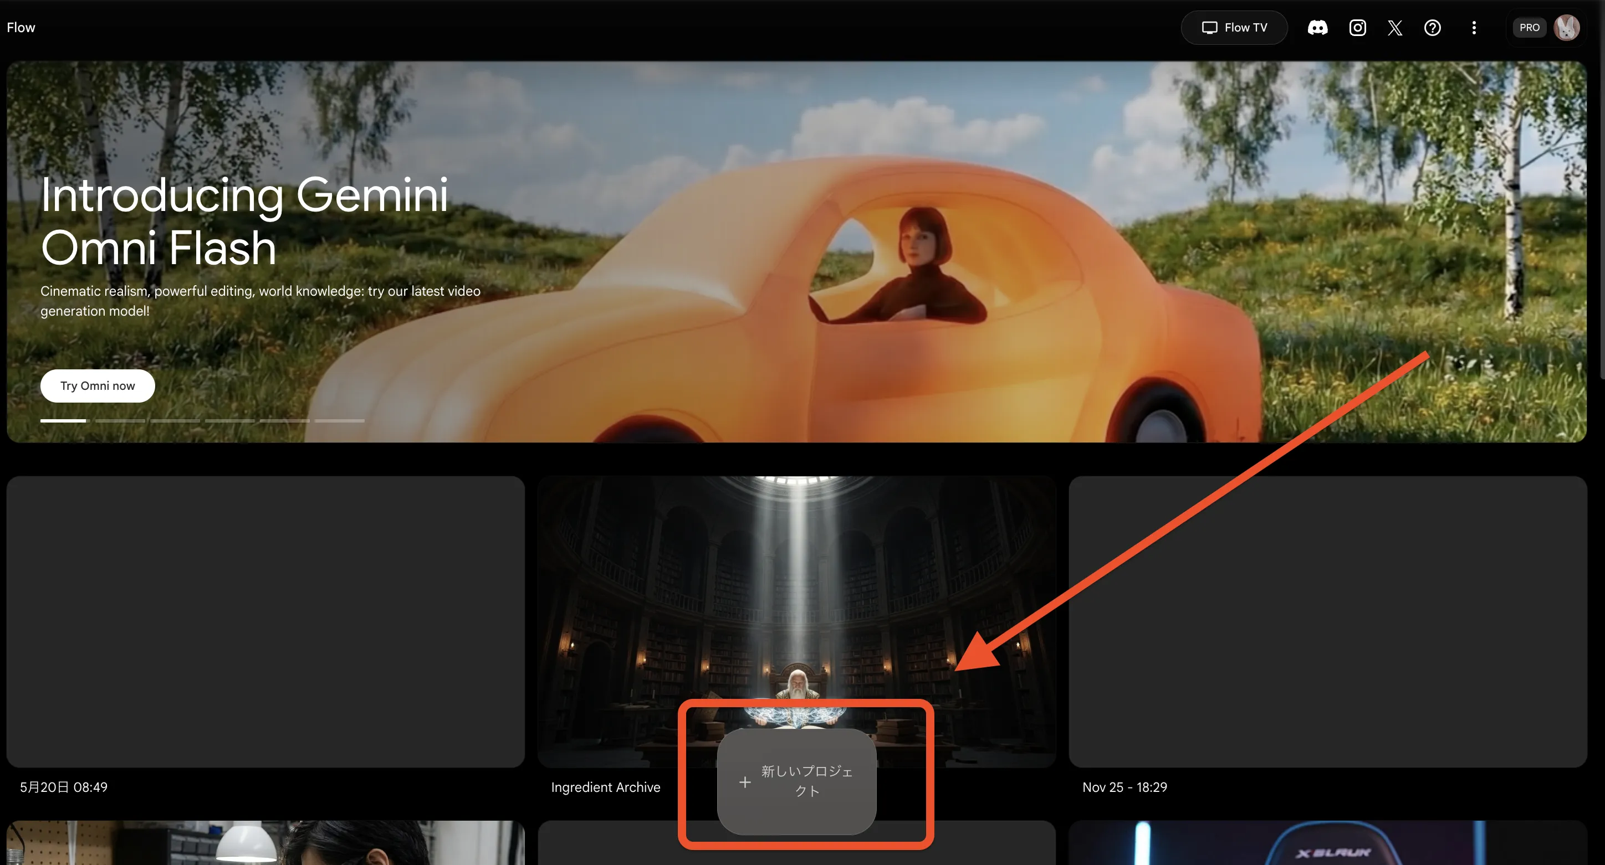Open the Instagram link icon

coord(1358,27)
